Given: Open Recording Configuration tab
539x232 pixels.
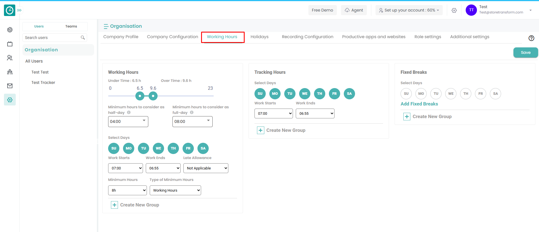Looking at the screenshot, I should [x=308, y=37].
